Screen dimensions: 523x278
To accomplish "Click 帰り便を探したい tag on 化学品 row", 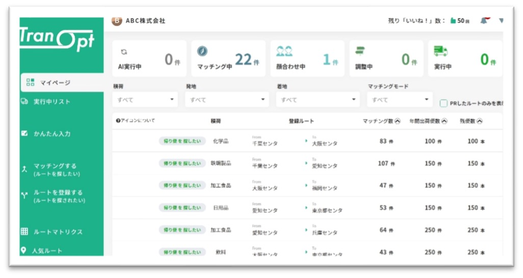I will (x=182, y=141).
